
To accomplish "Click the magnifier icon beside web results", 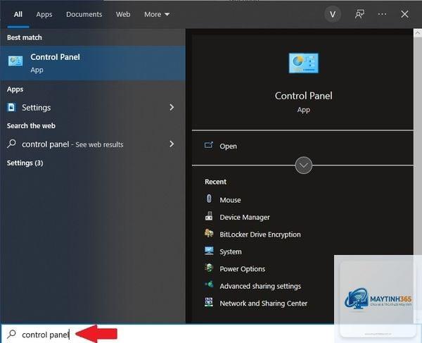I will coord(11,144).
